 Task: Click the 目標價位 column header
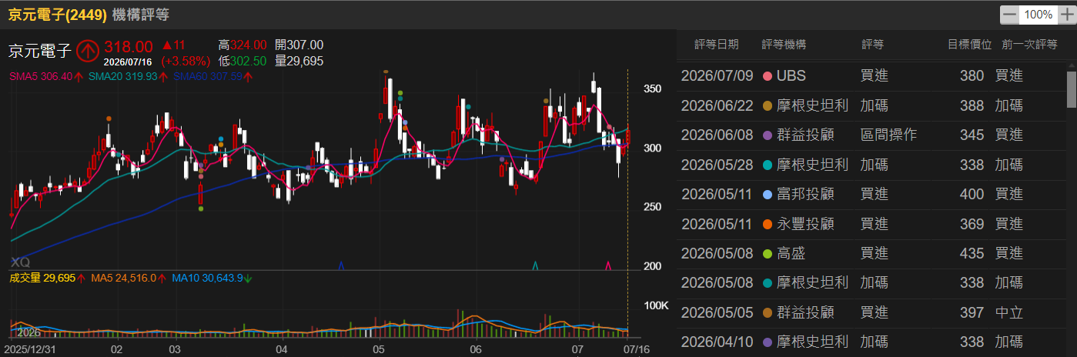tap(969, 45)
